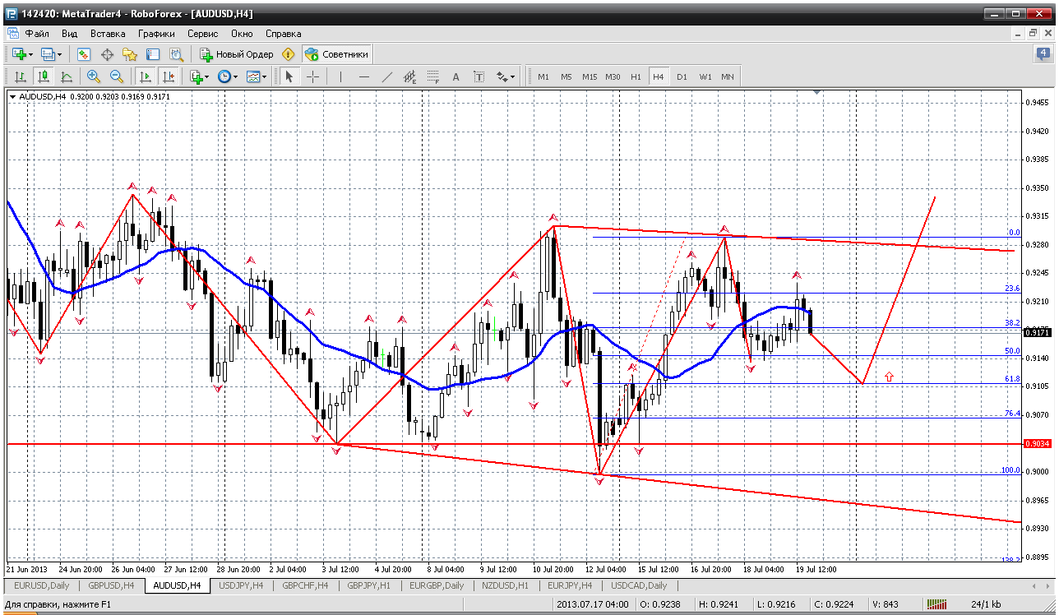Switch to the EURGBP,Daily chart tab
The image size is (1059, 615).
(436, 585)
